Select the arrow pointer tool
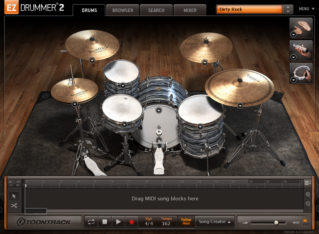Screen dimensions: 319x234 14,196
